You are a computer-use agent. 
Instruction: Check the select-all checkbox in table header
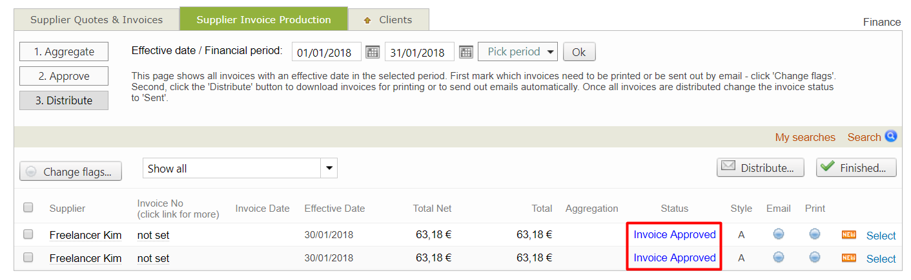28,208
